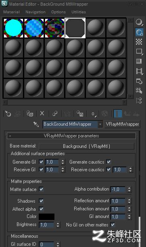Screen dimensions: 146x247
Task: Click Get Material icon
Action: pyautogui.click(x=8, y=114)
